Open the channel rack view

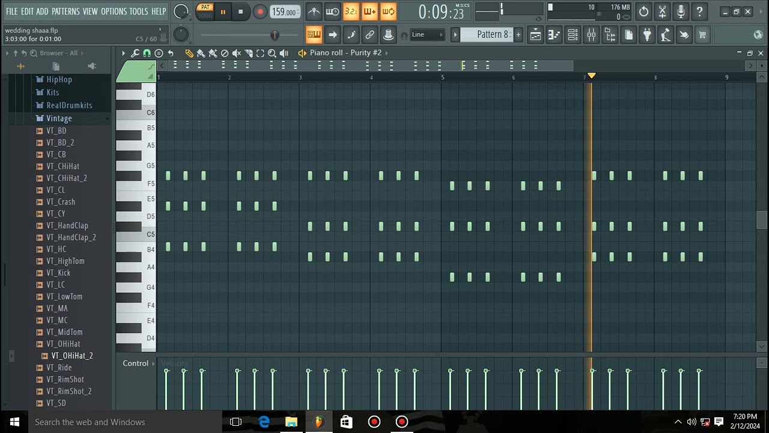573,35
